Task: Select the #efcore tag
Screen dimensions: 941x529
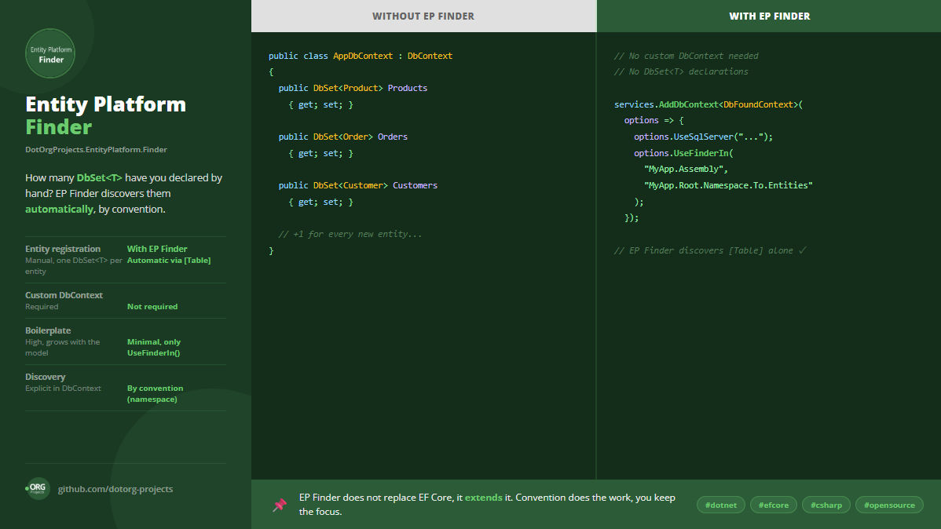Action: coord(774,505)
